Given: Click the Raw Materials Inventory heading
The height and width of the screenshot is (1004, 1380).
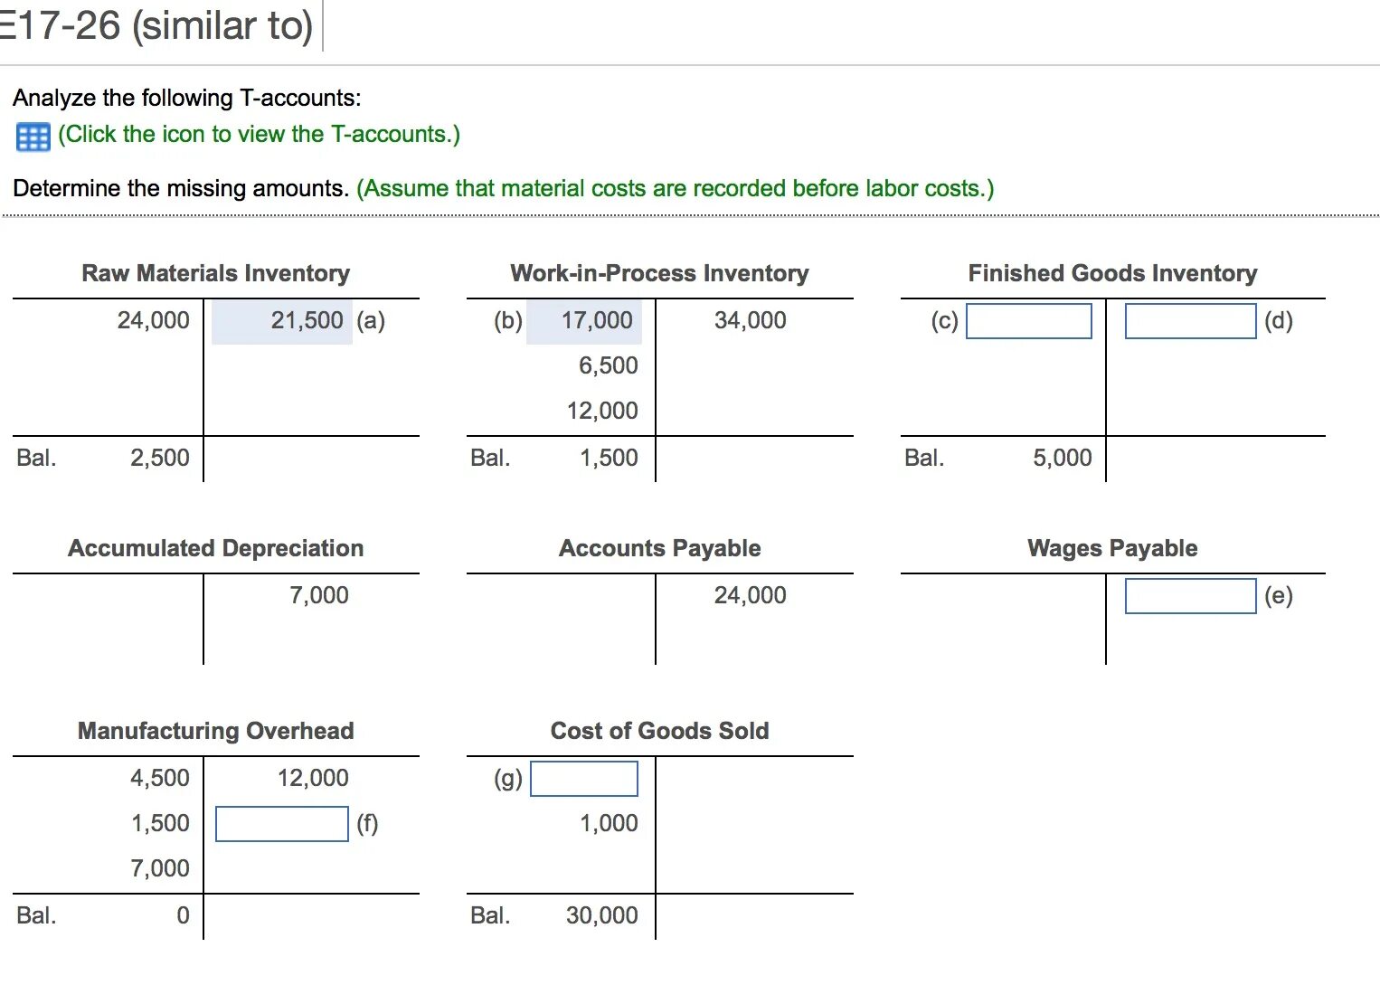Looking at the screenshot, I should pyautogui.click(x=216, y=273).
